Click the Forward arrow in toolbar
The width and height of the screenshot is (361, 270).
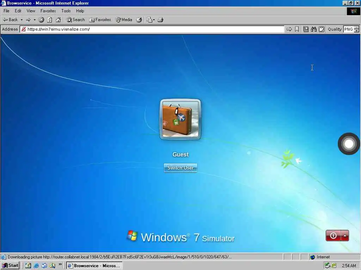point(28,20)
